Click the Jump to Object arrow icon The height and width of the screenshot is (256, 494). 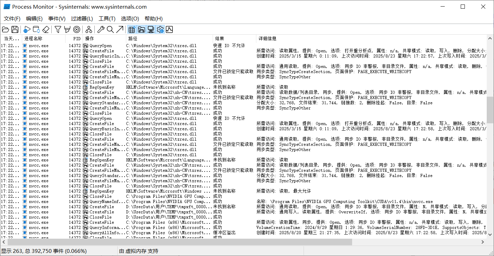[x=120, y=29]
